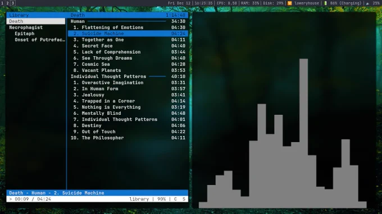Click the 'library' view indicator in status line
The image size is (382, 214).
139,199
